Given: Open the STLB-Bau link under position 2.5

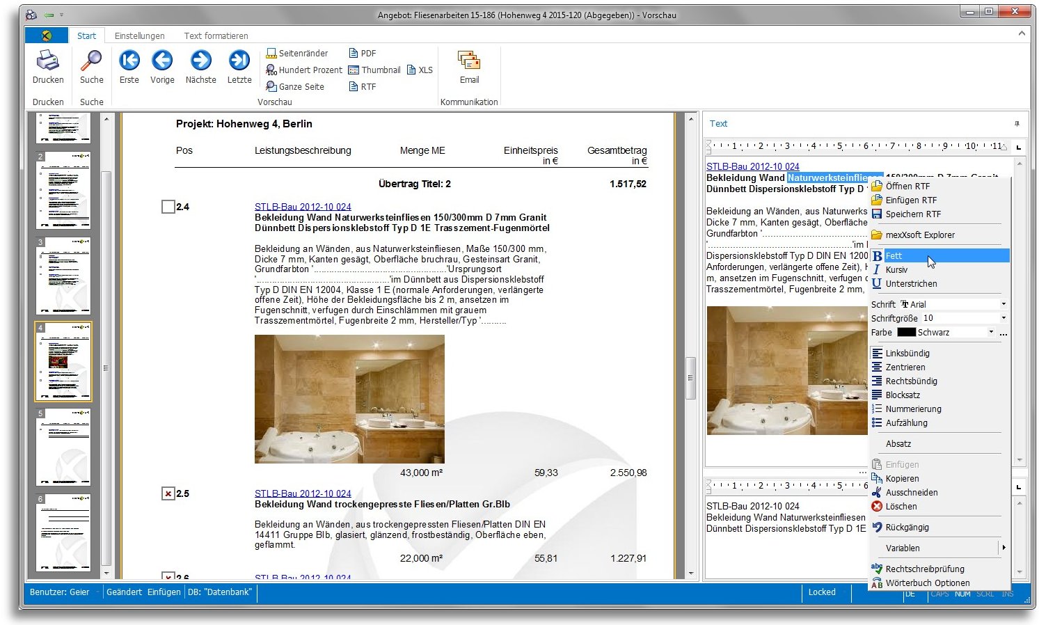Looking at the screenshot, I should coord(303,493).
